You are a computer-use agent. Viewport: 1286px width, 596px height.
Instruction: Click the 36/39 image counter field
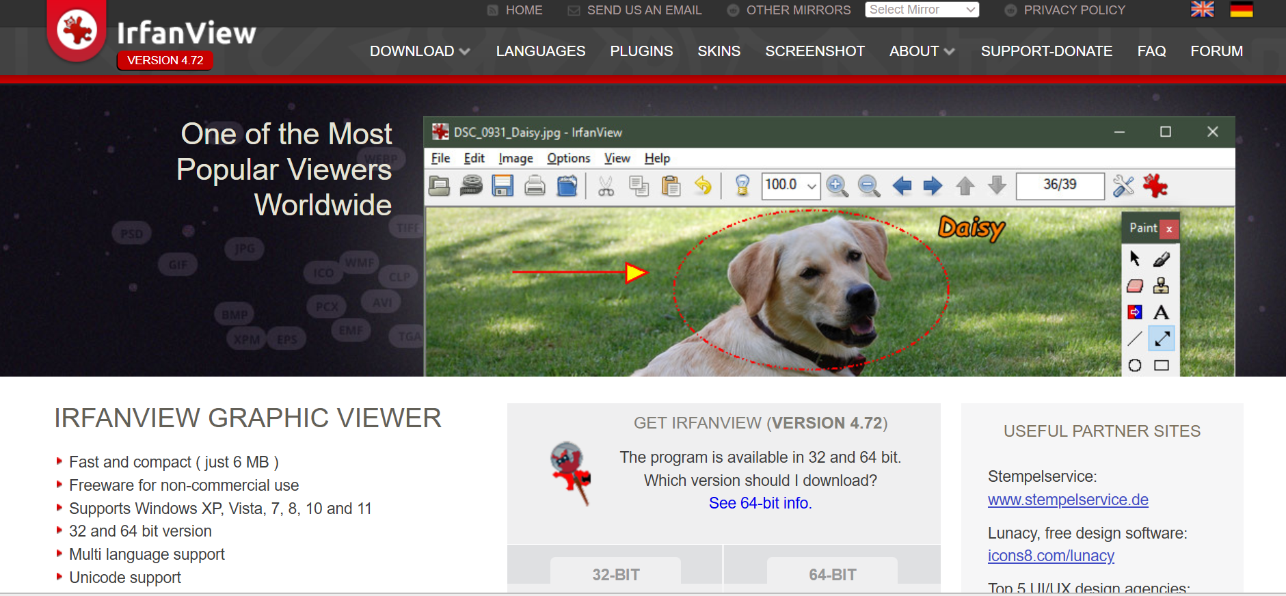(x=1060, y=185)
